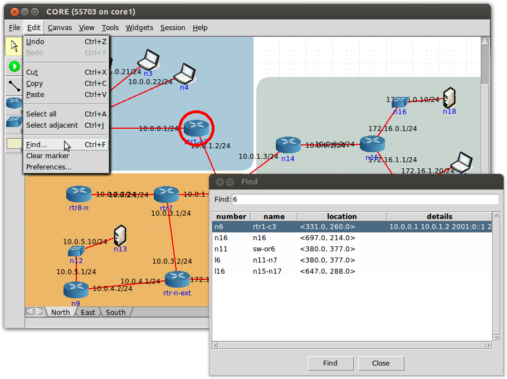Select result row n6 rtr1-c3
This screenshot has width=507, height=379.
(352, 227)
